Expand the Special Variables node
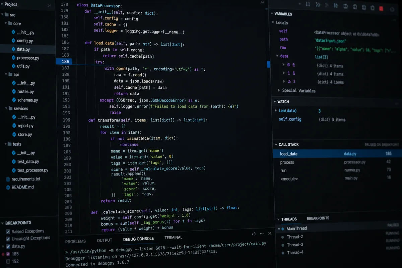This screenshot has width=402, height=268. (279, 90)
